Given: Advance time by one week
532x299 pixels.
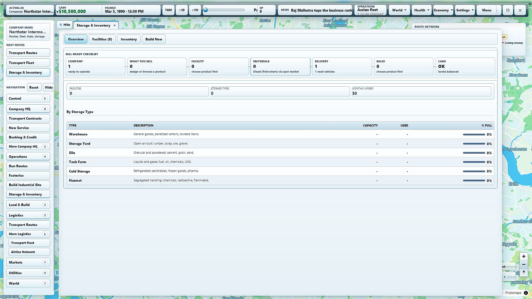Looking at the screenshot, I should coord(195,10).
